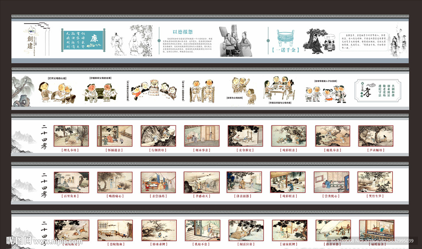This screenshot has width=422, height=249.
Task: Select the caption 刻木事亲
Action: (202, 150)
